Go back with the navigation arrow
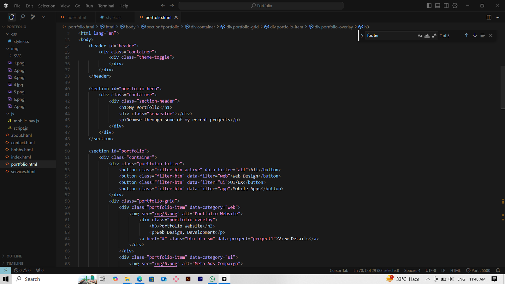The height and width of the screenshot is (284, 505). coord(163,6)
